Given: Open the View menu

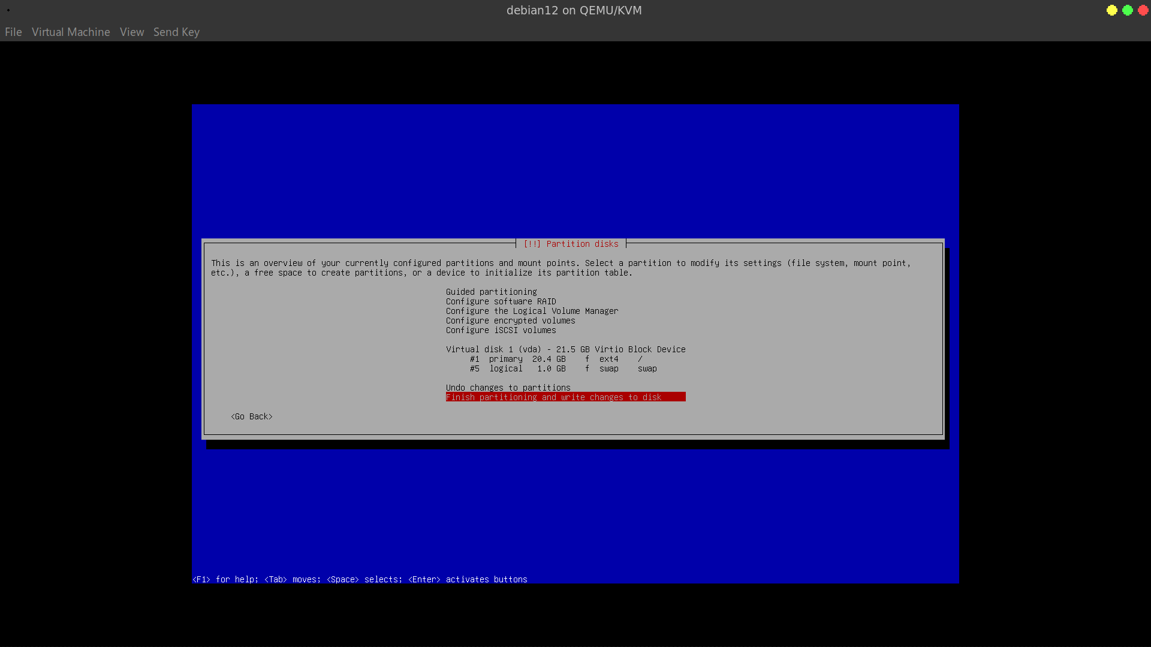Looking at the screenshot, I should pos(132,32).
